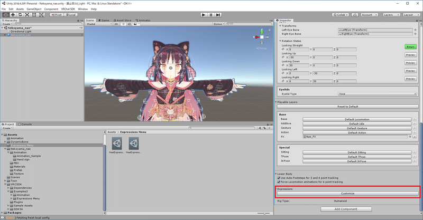Click the Inspector lock icon
423x220 pixels.
418,21
